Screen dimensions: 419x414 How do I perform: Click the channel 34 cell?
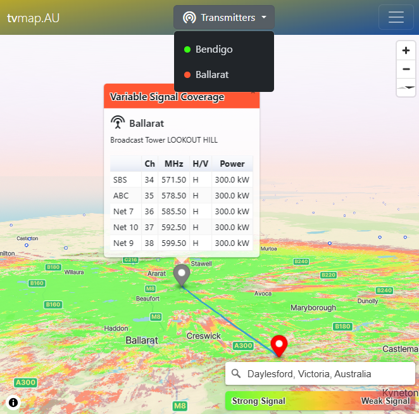pyautogui.click(x=149, y=179)
